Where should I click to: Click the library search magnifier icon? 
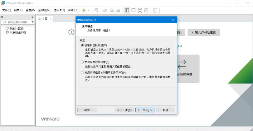(x=4, y=22)
